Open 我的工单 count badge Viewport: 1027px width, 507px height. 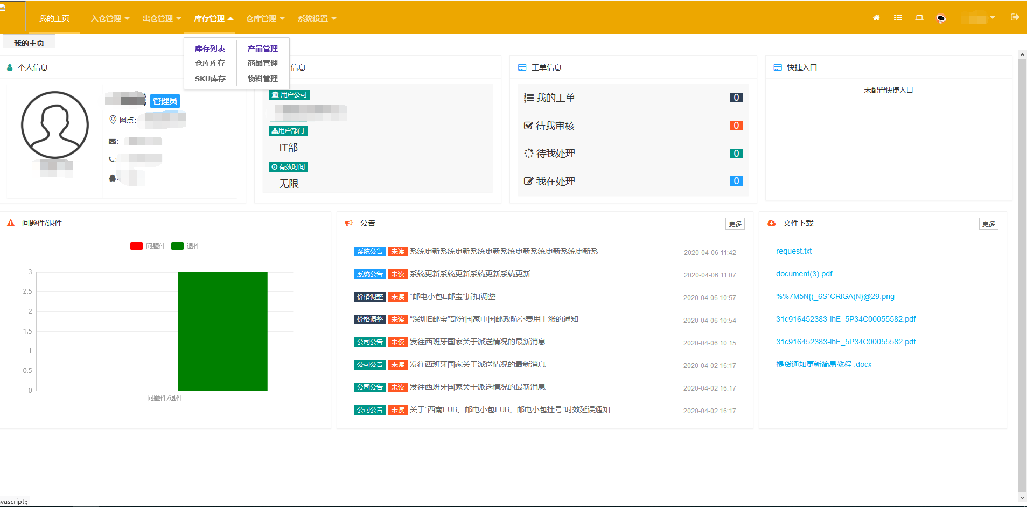coord(736,98)
